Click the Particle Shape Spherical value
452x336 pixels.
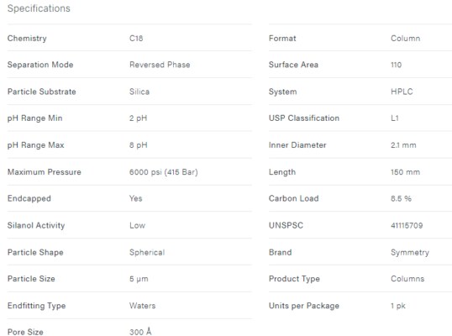(147, 253)
